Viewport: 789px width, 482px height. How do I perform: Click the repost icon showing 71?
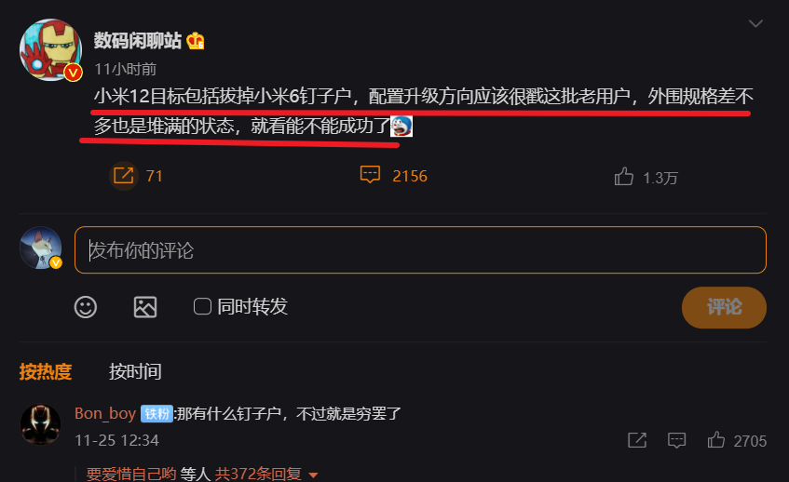tap(123, 176)
